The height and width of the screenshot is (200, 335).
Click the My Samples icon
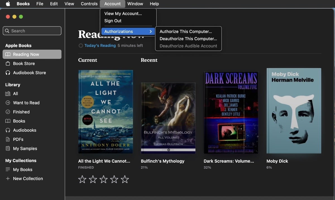8,149
